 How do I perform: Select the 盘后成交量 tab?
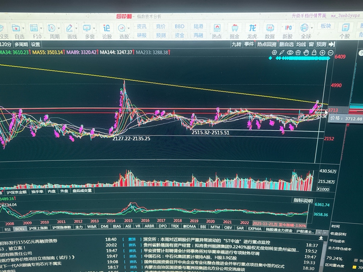(82, 191)
